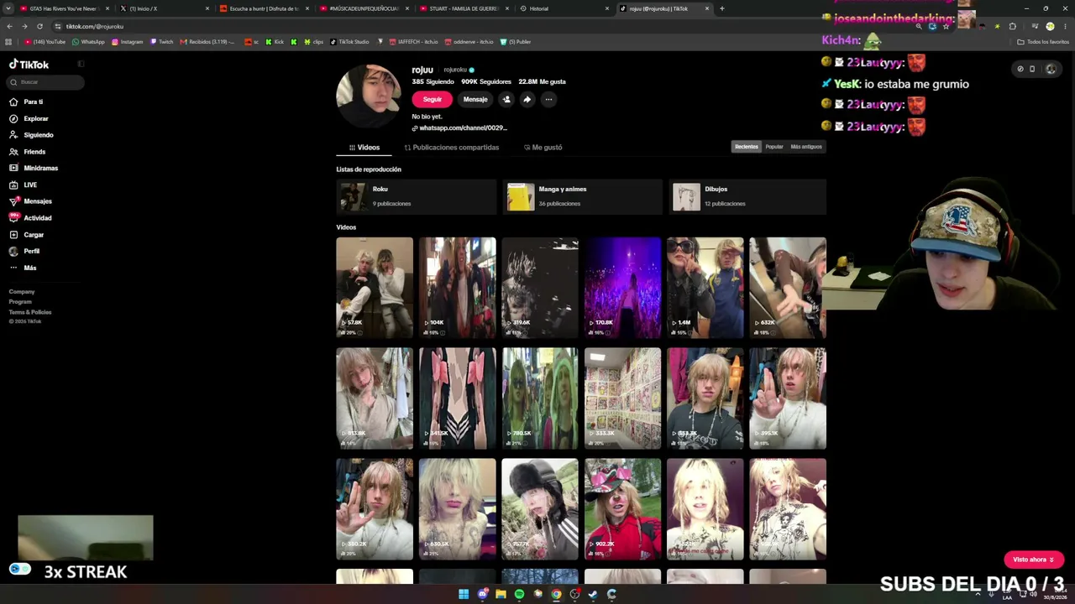
Task: Open the WhatsApp bookmark
Action: pyautogui.click(x=89, y=42)
